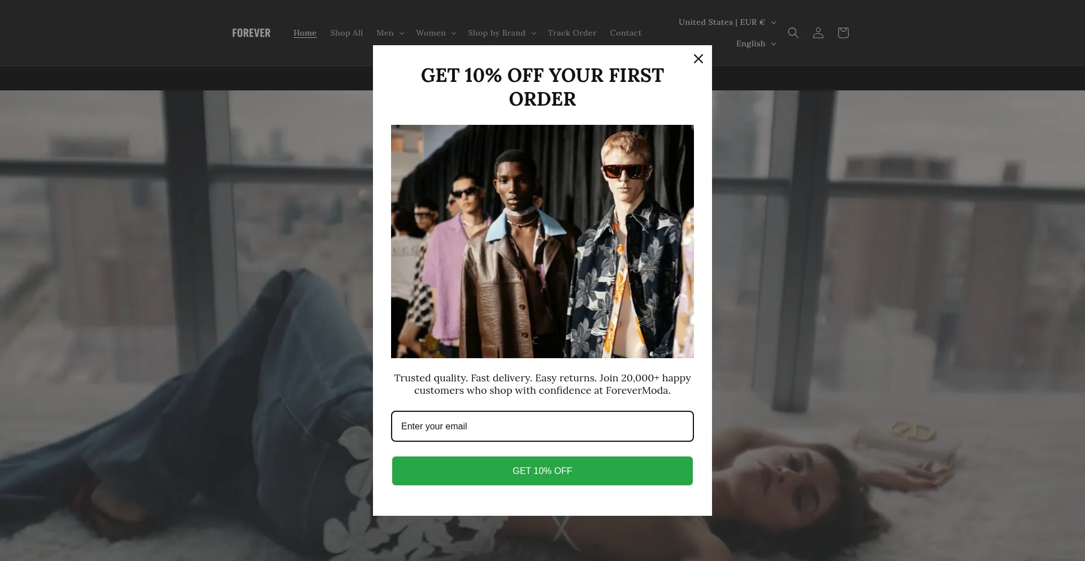Open the Shop by Brand dropdown
The image size is (1085, 561).
click(x=502, y=33)
